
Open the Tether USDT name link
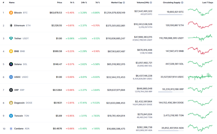[21, 38]
